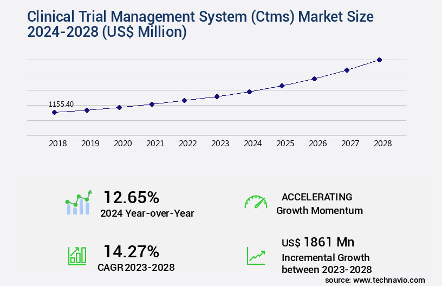Pick the 2026 data point on line
Viewport: 442px width, 286px height.
314,79
